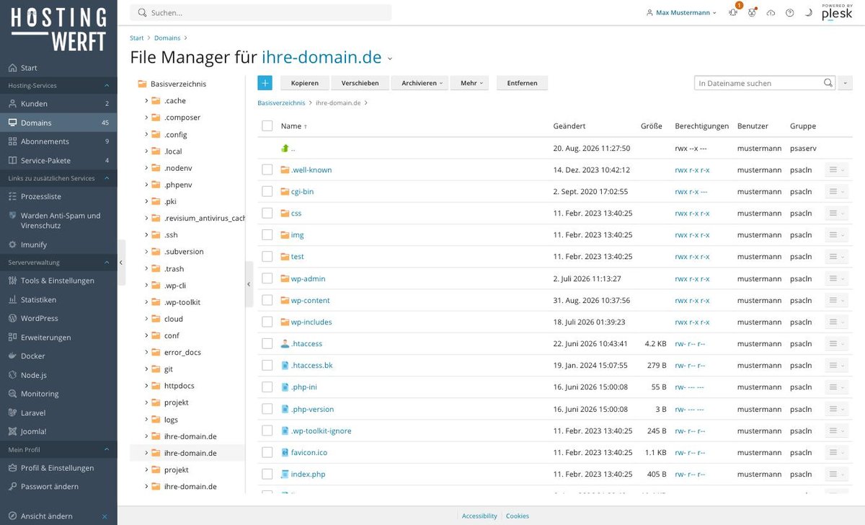Open permissions rwx r-x --- of cgi-bin
This screenshot has height=525, width=865.
(691, 192)
